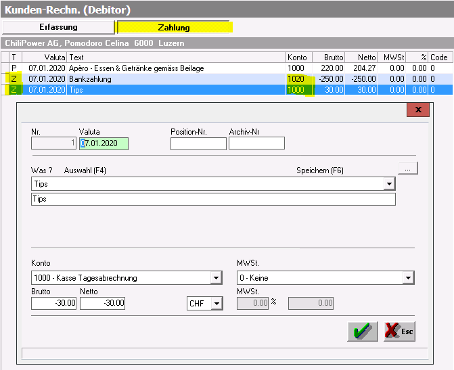Click the T column header
This screenshot has height=370, width=454.
coord(16,57)
